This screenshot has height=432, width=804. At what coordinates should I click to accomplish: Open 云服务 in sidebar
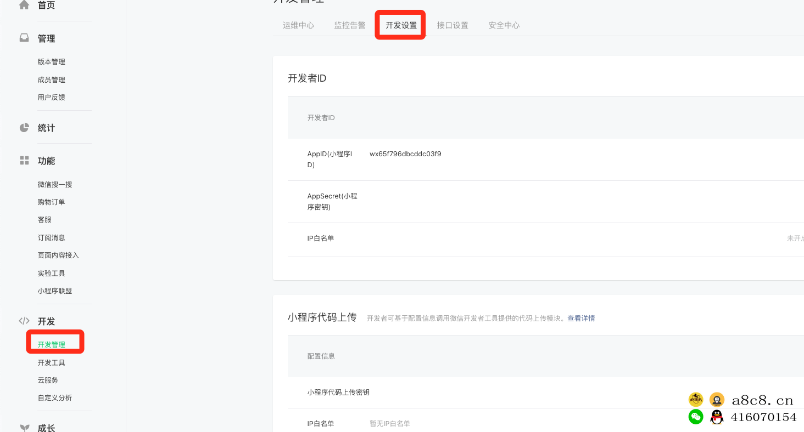48,380
